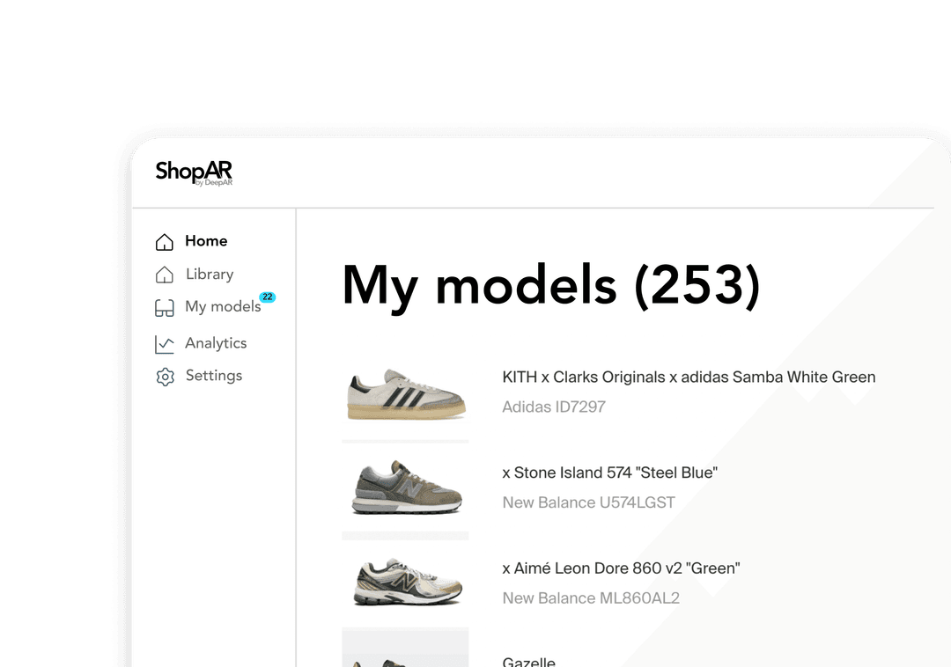Click the x Stone Island 574 "Steel Blue" title

click(609, 473)
